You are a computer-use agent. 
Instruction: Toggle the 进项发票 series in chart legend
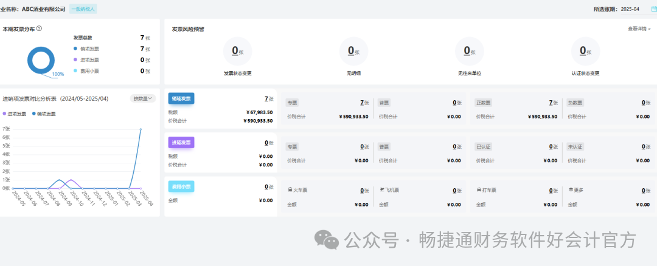15,114
